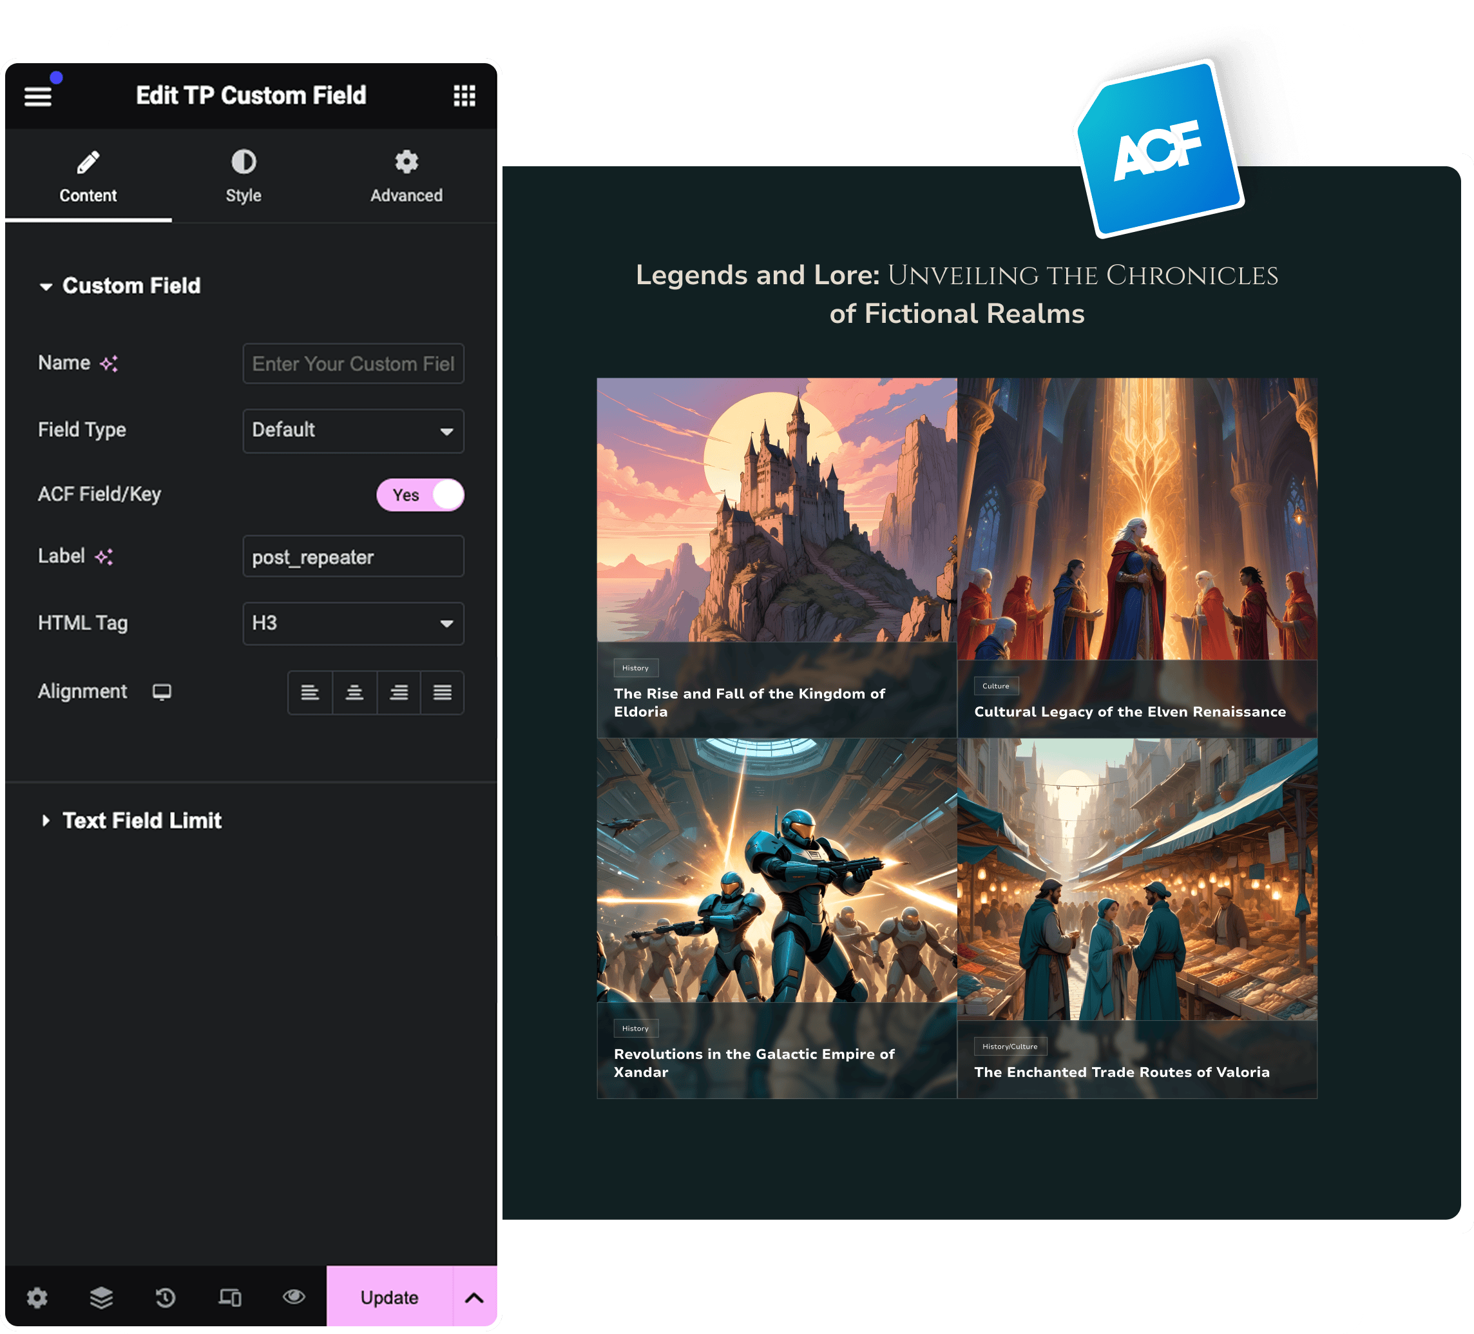Click the Update button
1474x1334 pixels.
coord(389,1297)
